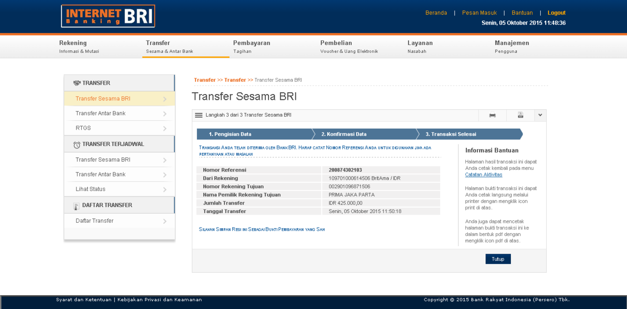627x309 pixels.
Task: Expand the panel dropdown arrow beside PDF icon
Action: pyautogui.click(x=540, y=115)
